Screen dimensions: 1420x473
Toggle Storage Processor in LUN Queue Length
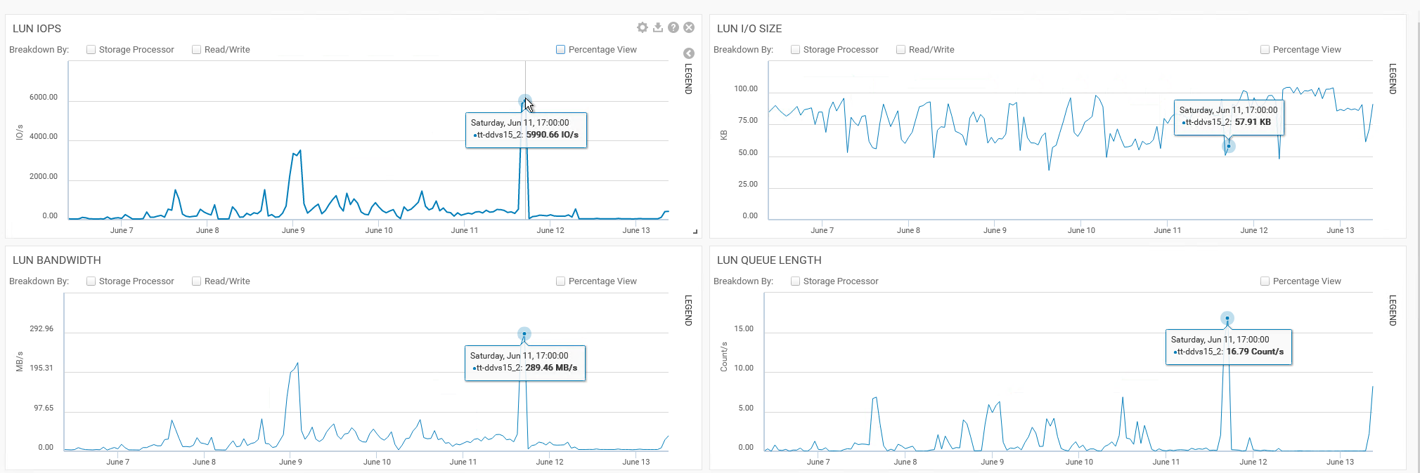[x=796, y=281]
